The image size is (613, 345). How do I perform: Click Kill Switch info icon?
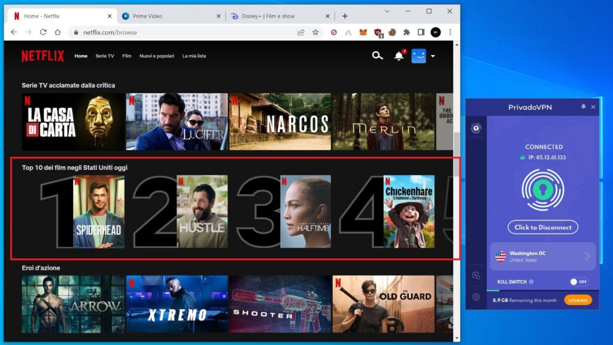(531, 282)
